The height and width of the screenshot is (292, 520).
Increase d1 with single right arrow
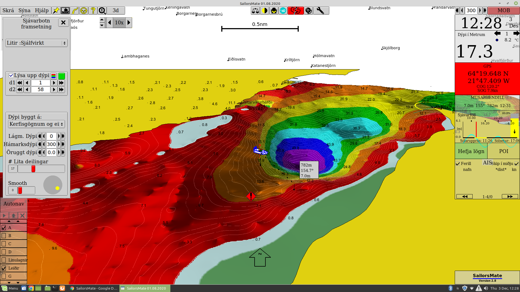click(x=54, y=83)
